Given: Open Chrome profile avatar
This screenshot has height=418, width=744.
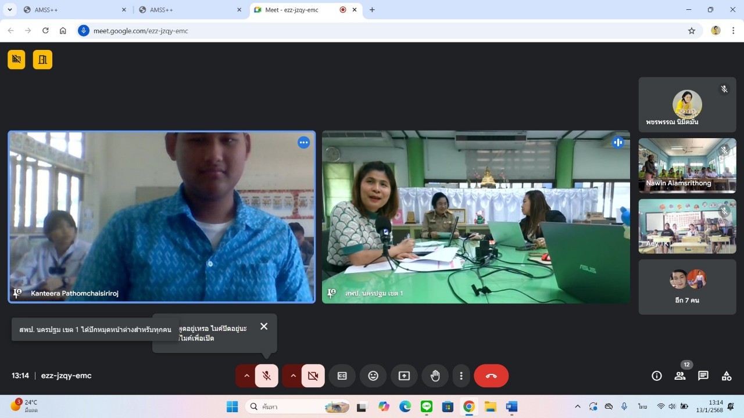Looking at the screenshot, I should pyautogui.click(x=716, y=31).
